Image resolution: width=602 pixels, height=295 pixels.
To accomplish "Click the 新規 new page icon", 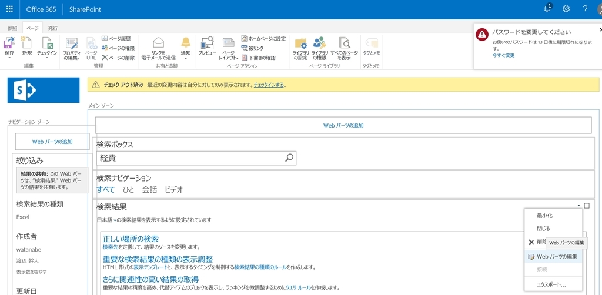I will point(27,43).
